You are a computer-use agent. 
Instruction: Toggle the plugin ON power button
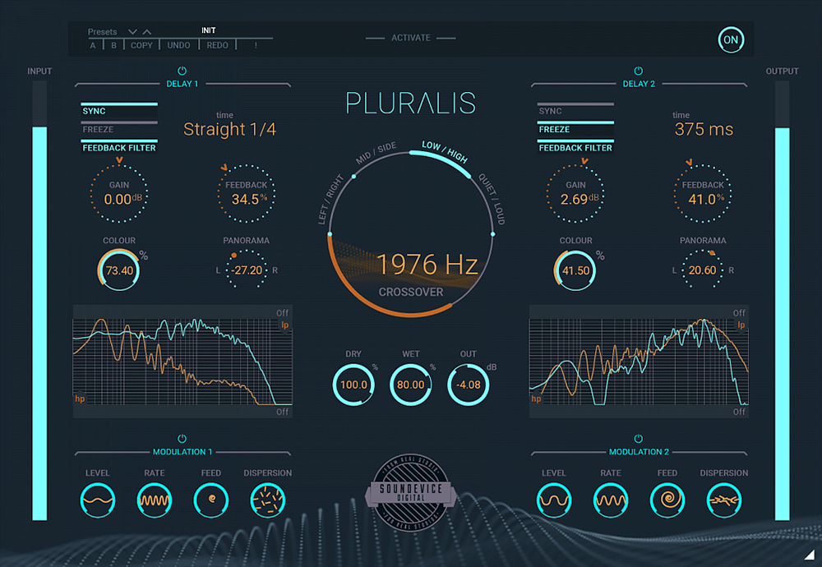(x=731, y=39)
